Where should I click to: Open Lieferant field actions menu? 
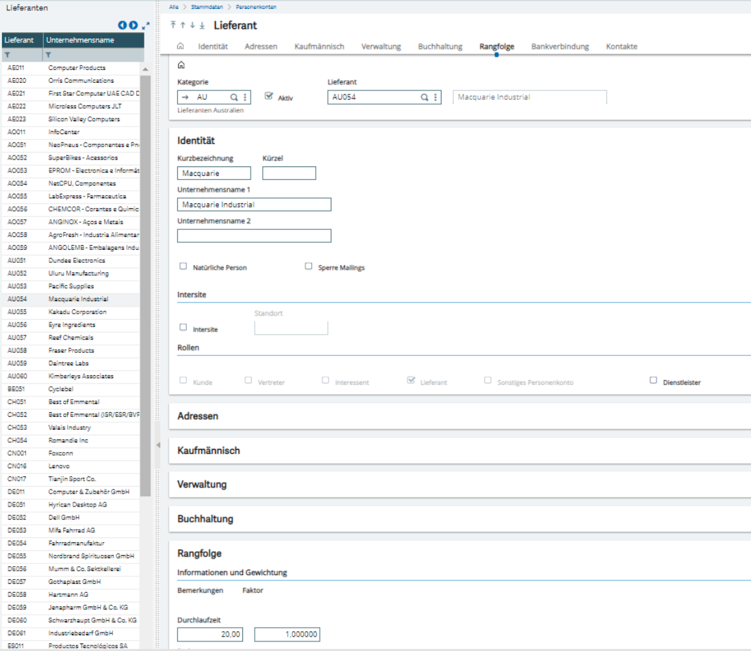pos(435,97)
